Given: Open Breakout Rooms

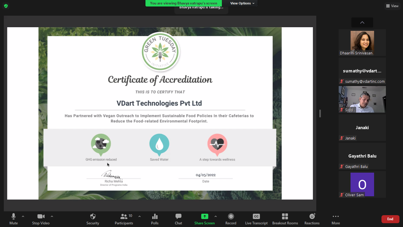Looking at the screenshot, I should [285, 219].
